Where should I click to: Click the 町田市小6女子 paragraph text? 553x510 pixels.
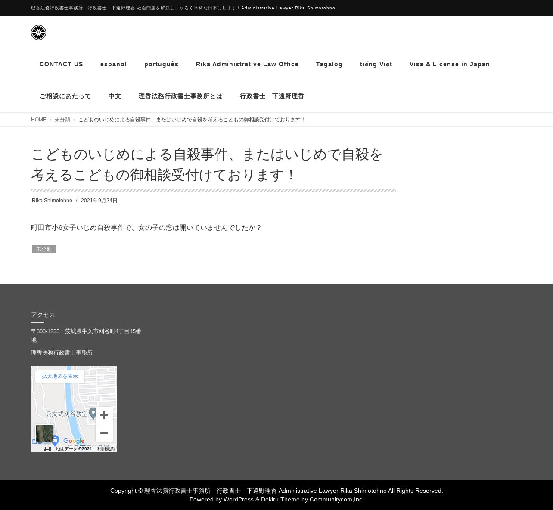coord(146,227)
